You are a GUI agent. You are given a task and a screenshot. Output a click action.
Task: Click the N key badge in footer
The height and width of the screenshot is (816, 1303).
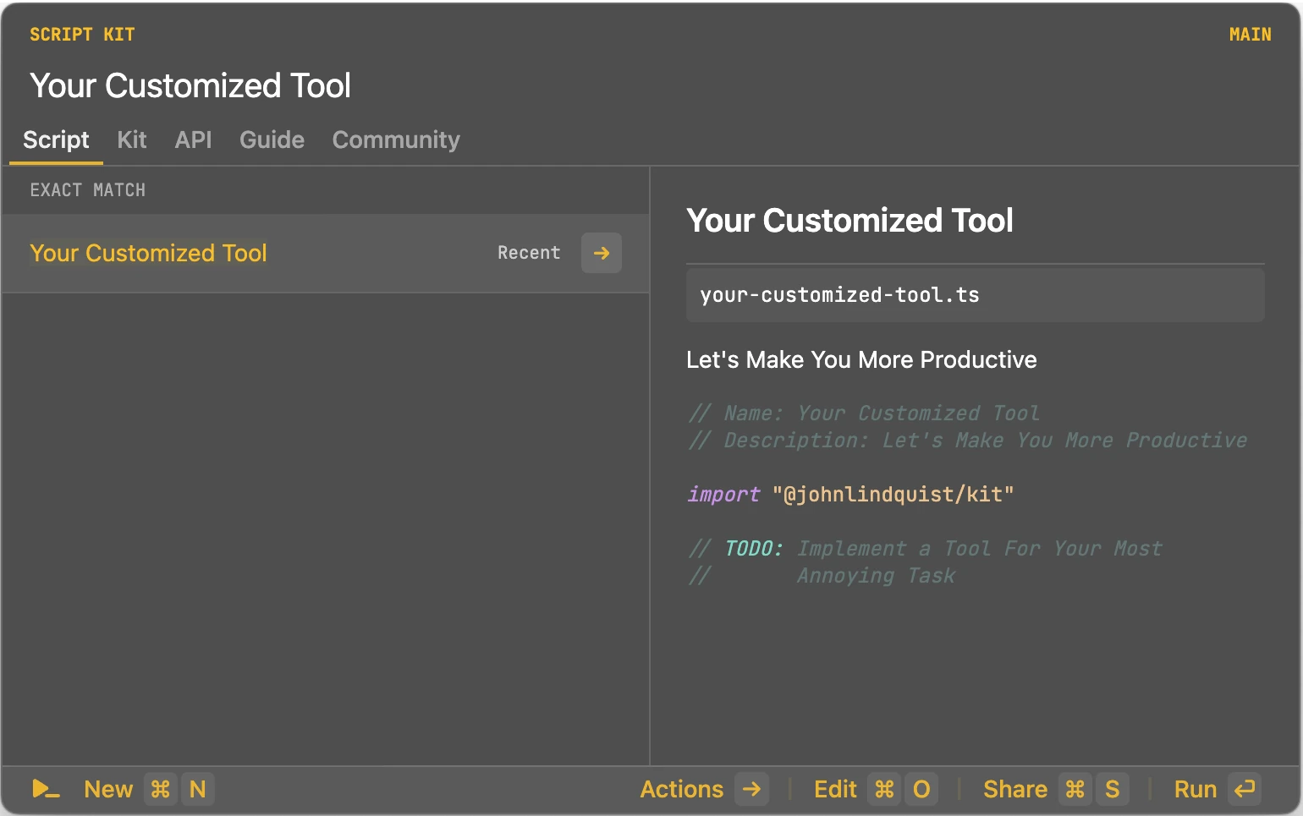(x=198, y=789)
